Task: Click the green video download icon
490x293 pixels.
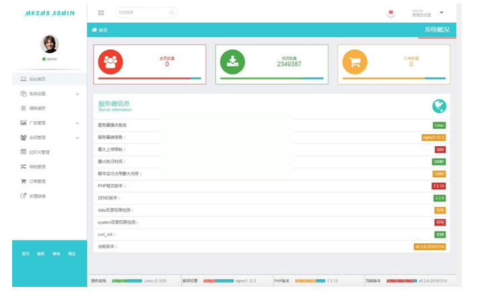Action: coord(233,62)
